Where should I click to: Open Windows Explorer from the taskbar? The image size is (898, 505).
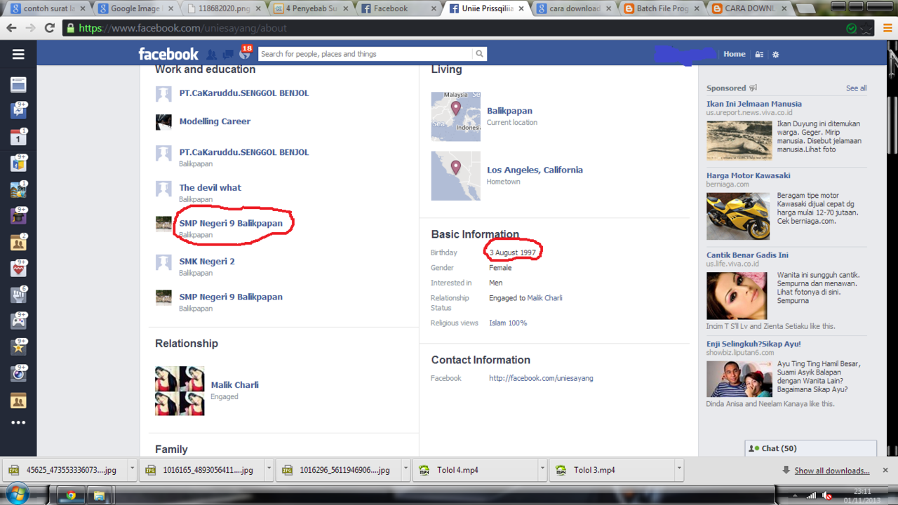pyautogui.click(x=99, y=495)
